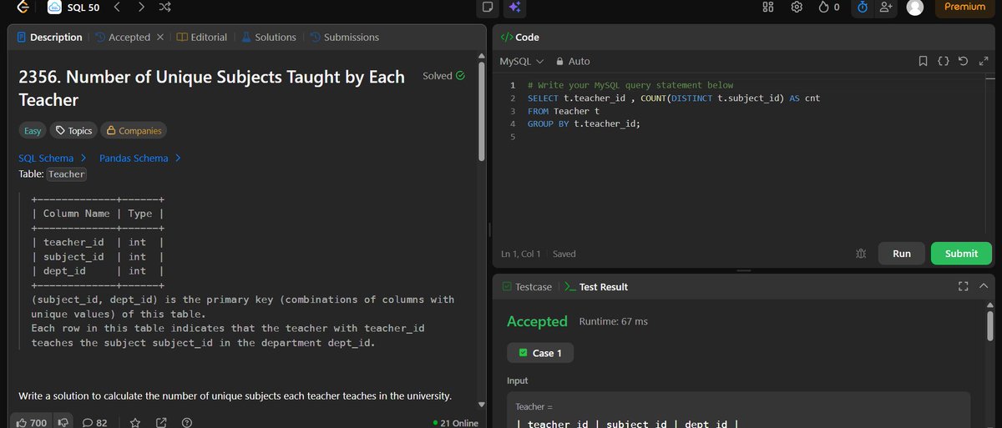
Task: Dislike the problem with thumbs down
Action: point(62,423)
